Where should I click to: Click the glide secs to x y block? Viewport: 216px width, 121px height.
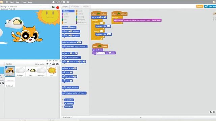point(74,62)
